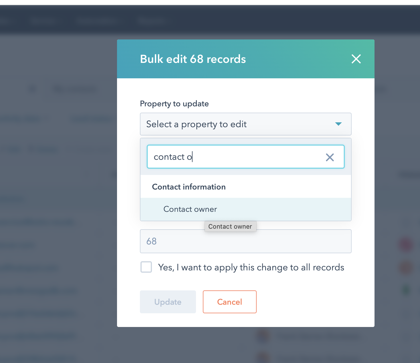Viewport: 420px width, 363px height.
Task: Click the caret on the property selector
Action: tap(338, 124)
